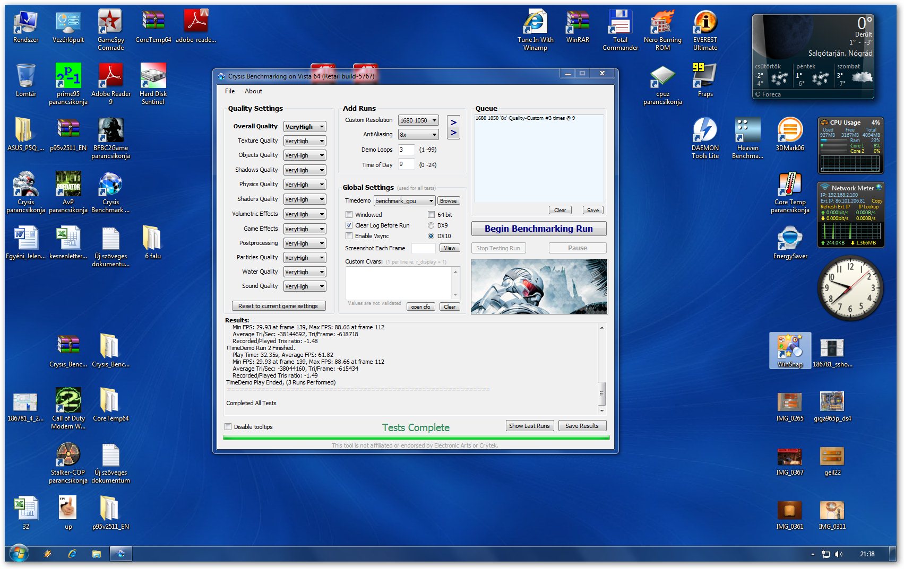Image resolution: width=904 pixels, height=569 pixels.
Task: Open Call of Duty Modern Warfare icon
Action: coord(68,408)
